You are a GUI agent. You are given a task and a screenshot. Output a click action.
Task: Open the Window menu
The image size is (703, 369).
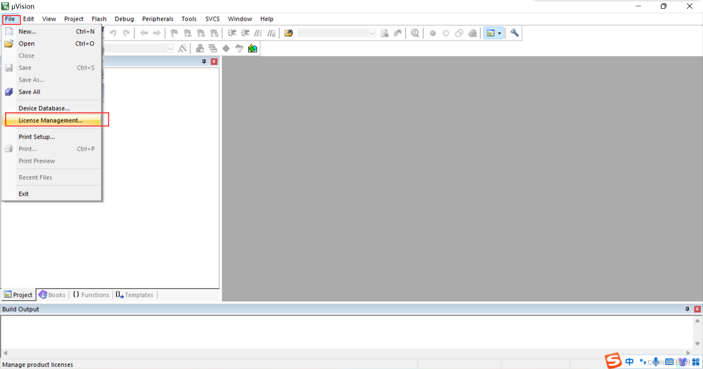pos(240,19)
